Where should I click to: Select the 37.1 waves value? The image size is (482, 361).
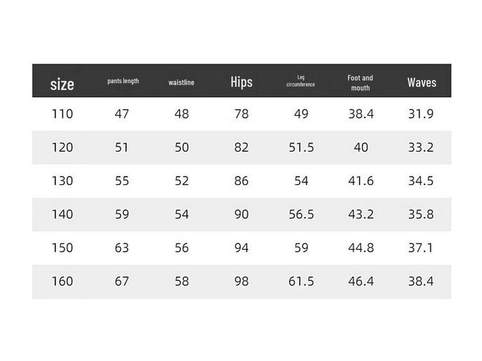point(420,248)
